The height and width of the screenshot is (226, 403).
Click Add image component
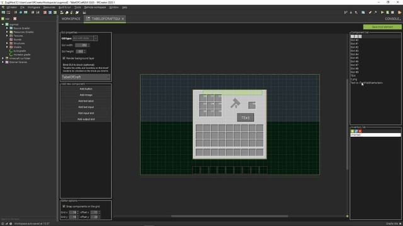[x=86, y=95]
